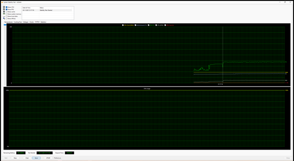Enable the Stress system memory checkbox
This screenshot has height=161, width=294.
tap(7, 14)
